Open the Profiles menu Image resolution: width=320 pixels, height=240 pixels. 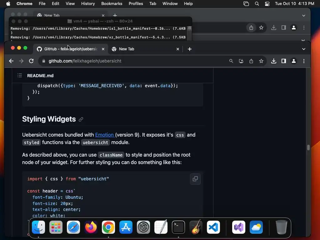[x=136, y=4]
